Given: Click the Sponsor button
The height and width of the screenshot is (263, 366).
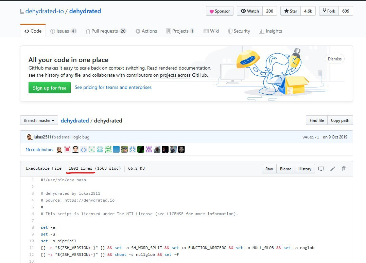Looking at the screenshot, I should 220,11.
